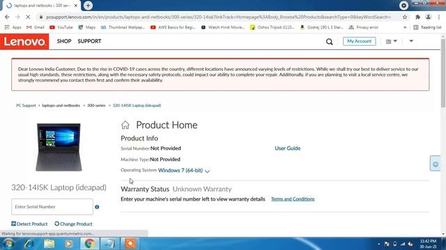Open Apps bookmark shortcut
This screenshot has width=446, height=250.
(13, 27)
